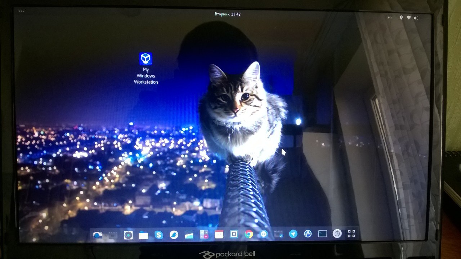The image size is (461, 259).
Task: Open the image viewer landscape icon in dock
Action: [x=189, y=235]
